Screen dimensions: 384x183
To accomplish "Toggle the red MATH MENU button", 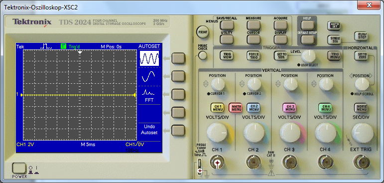I will tap(236, 108).
